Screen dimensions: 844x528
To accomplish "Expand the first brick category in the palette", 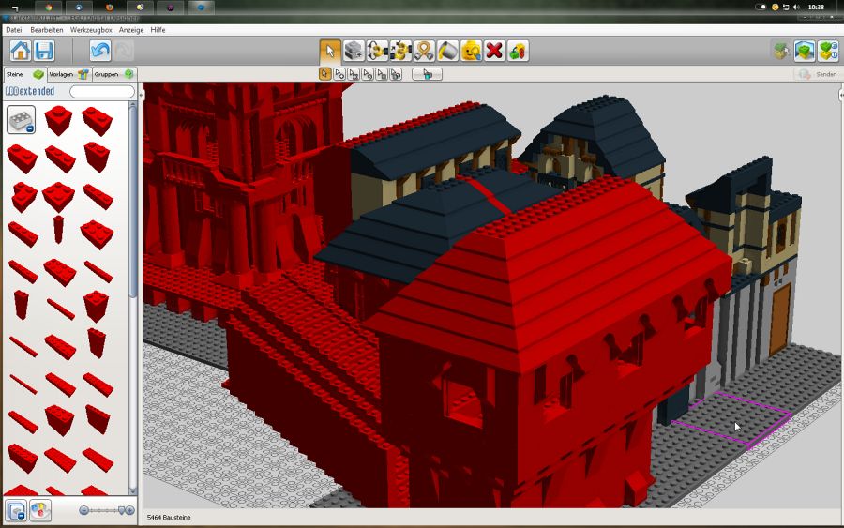I will (x=22, y=119).
